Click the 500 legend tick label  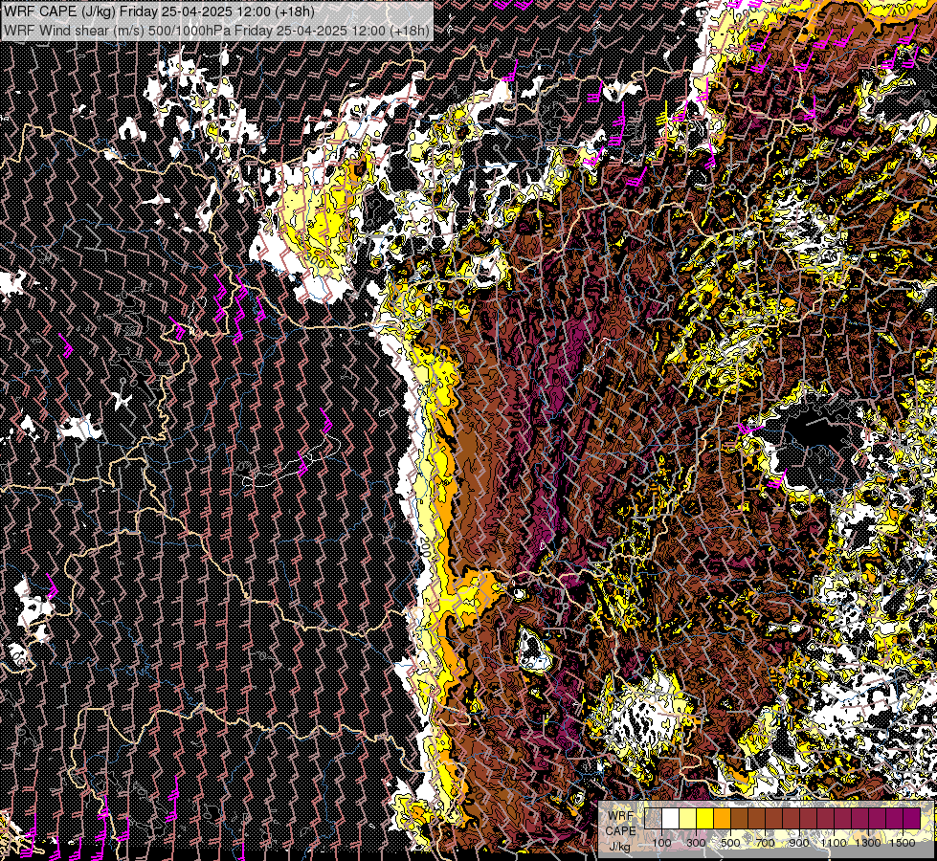tap(730, 843)
